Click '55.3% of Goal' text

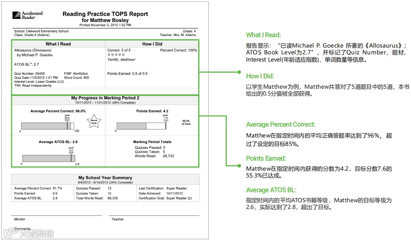pyautogui.click(x=186, y=122)
